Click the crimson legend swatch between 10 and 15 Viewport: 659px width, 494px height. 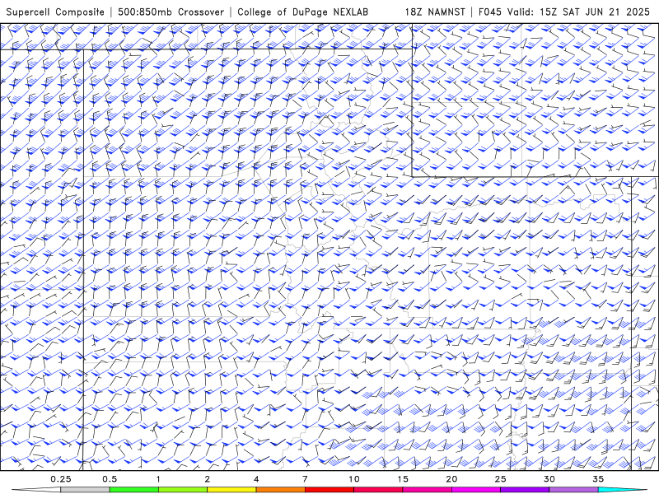point(378,490)
